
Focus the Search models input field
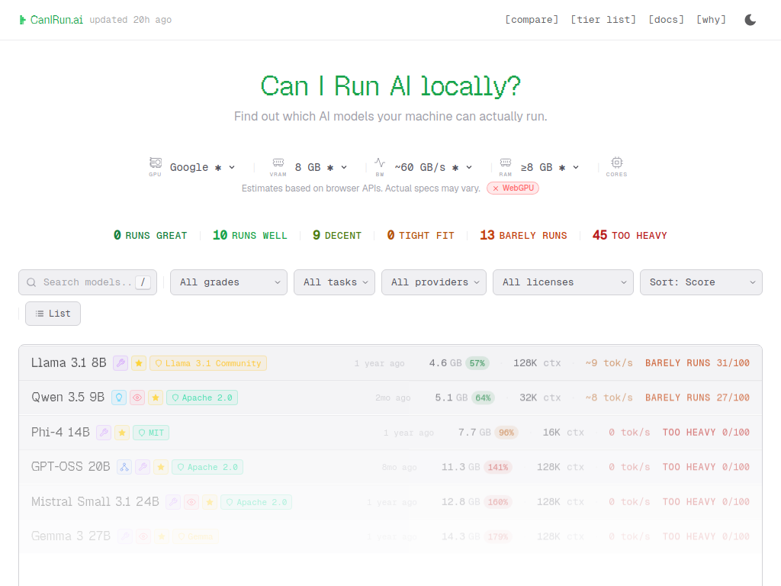pyautogui.click(x=87, y=282)
